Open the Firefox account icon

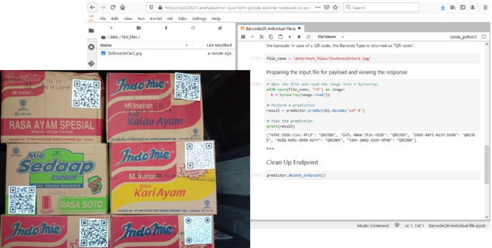[x=473, y=7]
